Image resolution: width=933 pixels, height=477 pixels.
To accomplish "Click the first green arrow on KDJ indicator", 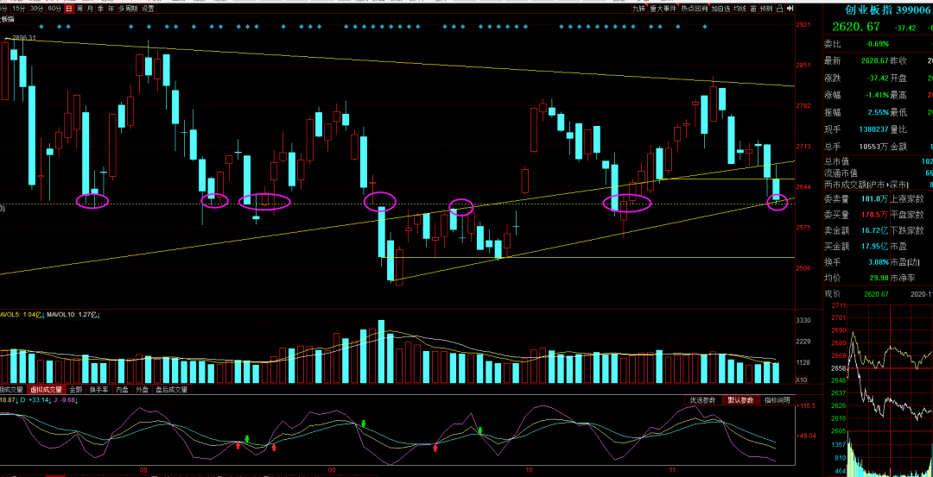I will click(247, 439).
